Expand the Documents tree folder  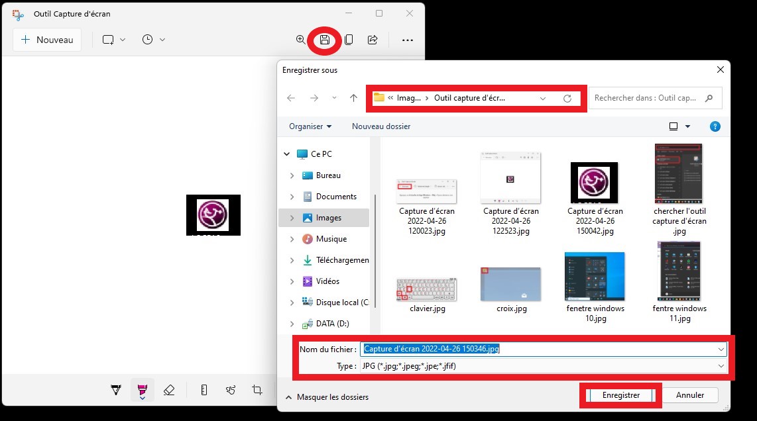tap(292, 197)
